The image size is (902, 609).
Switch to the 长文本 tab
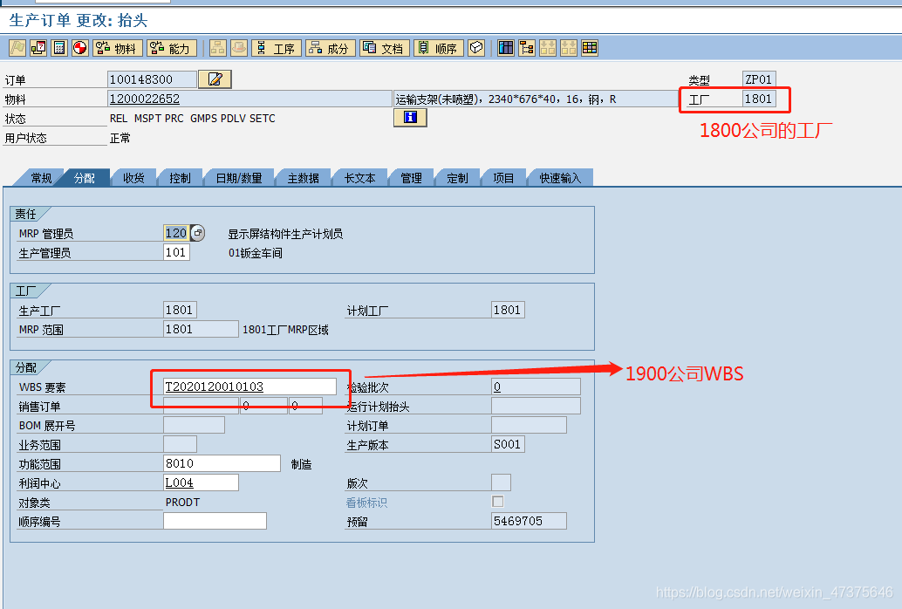[x=360, y=179]
